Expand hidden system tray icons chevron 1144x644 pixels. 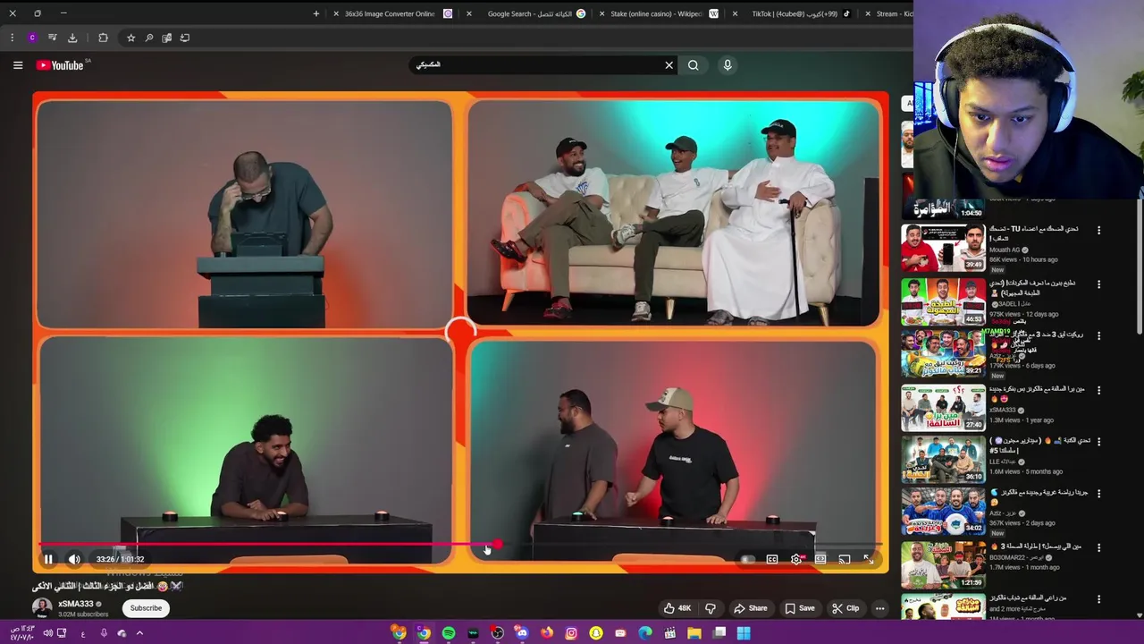[139, 633]
